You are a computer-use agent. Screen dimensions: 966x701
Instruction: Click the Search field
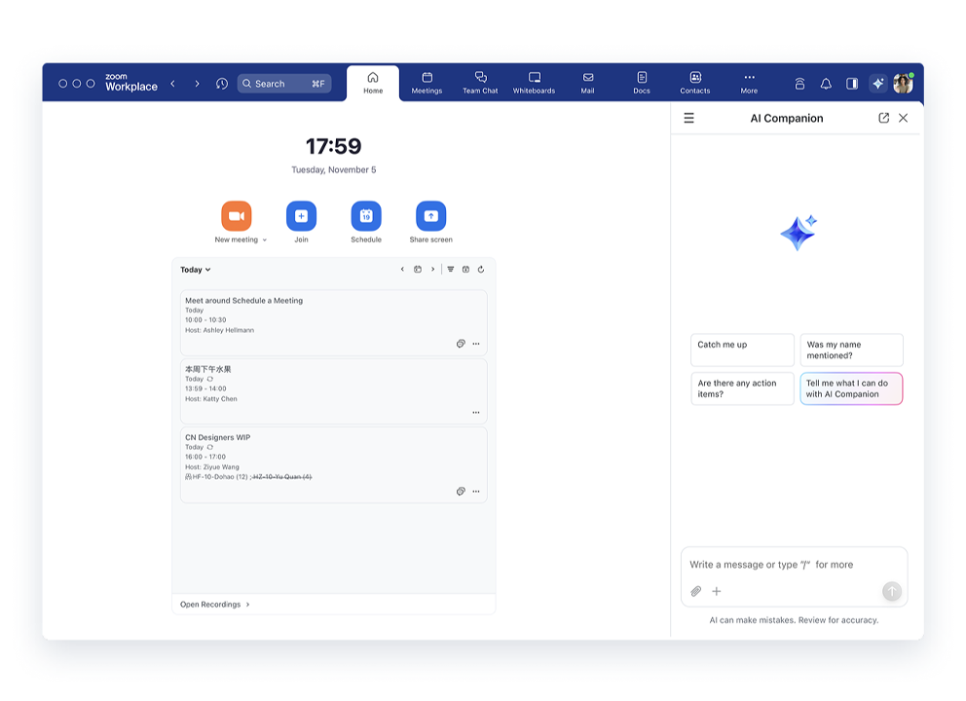pyautogui.click(x=284, y=84)
